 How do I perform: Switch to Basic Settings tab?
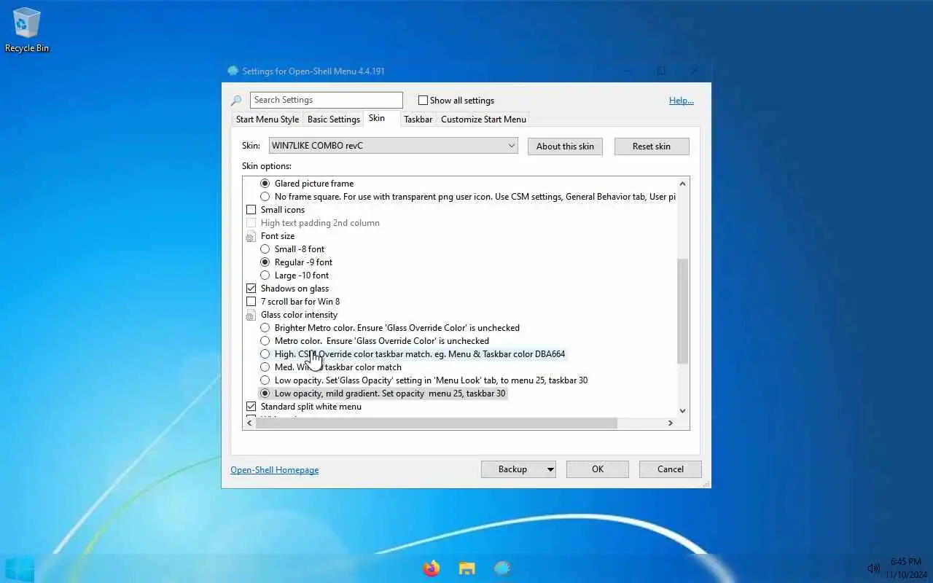click(x=334, y=120)
